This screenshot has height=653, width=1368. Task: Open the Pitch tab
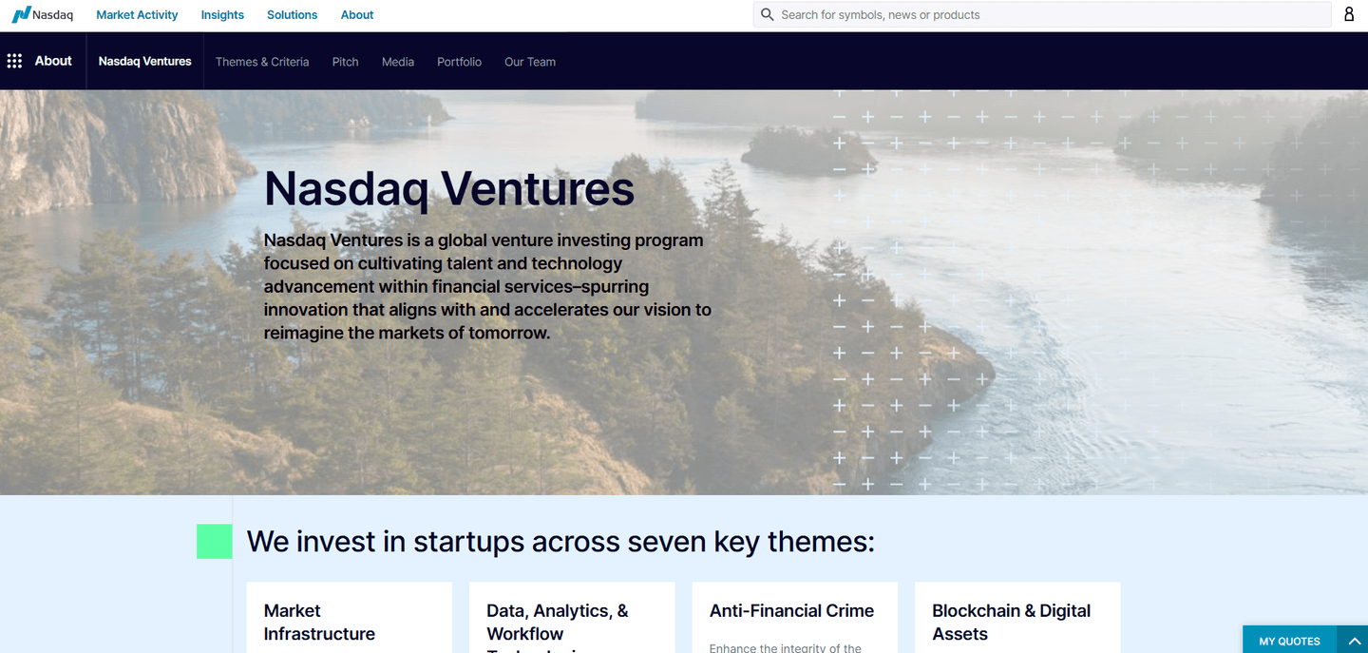345,61
